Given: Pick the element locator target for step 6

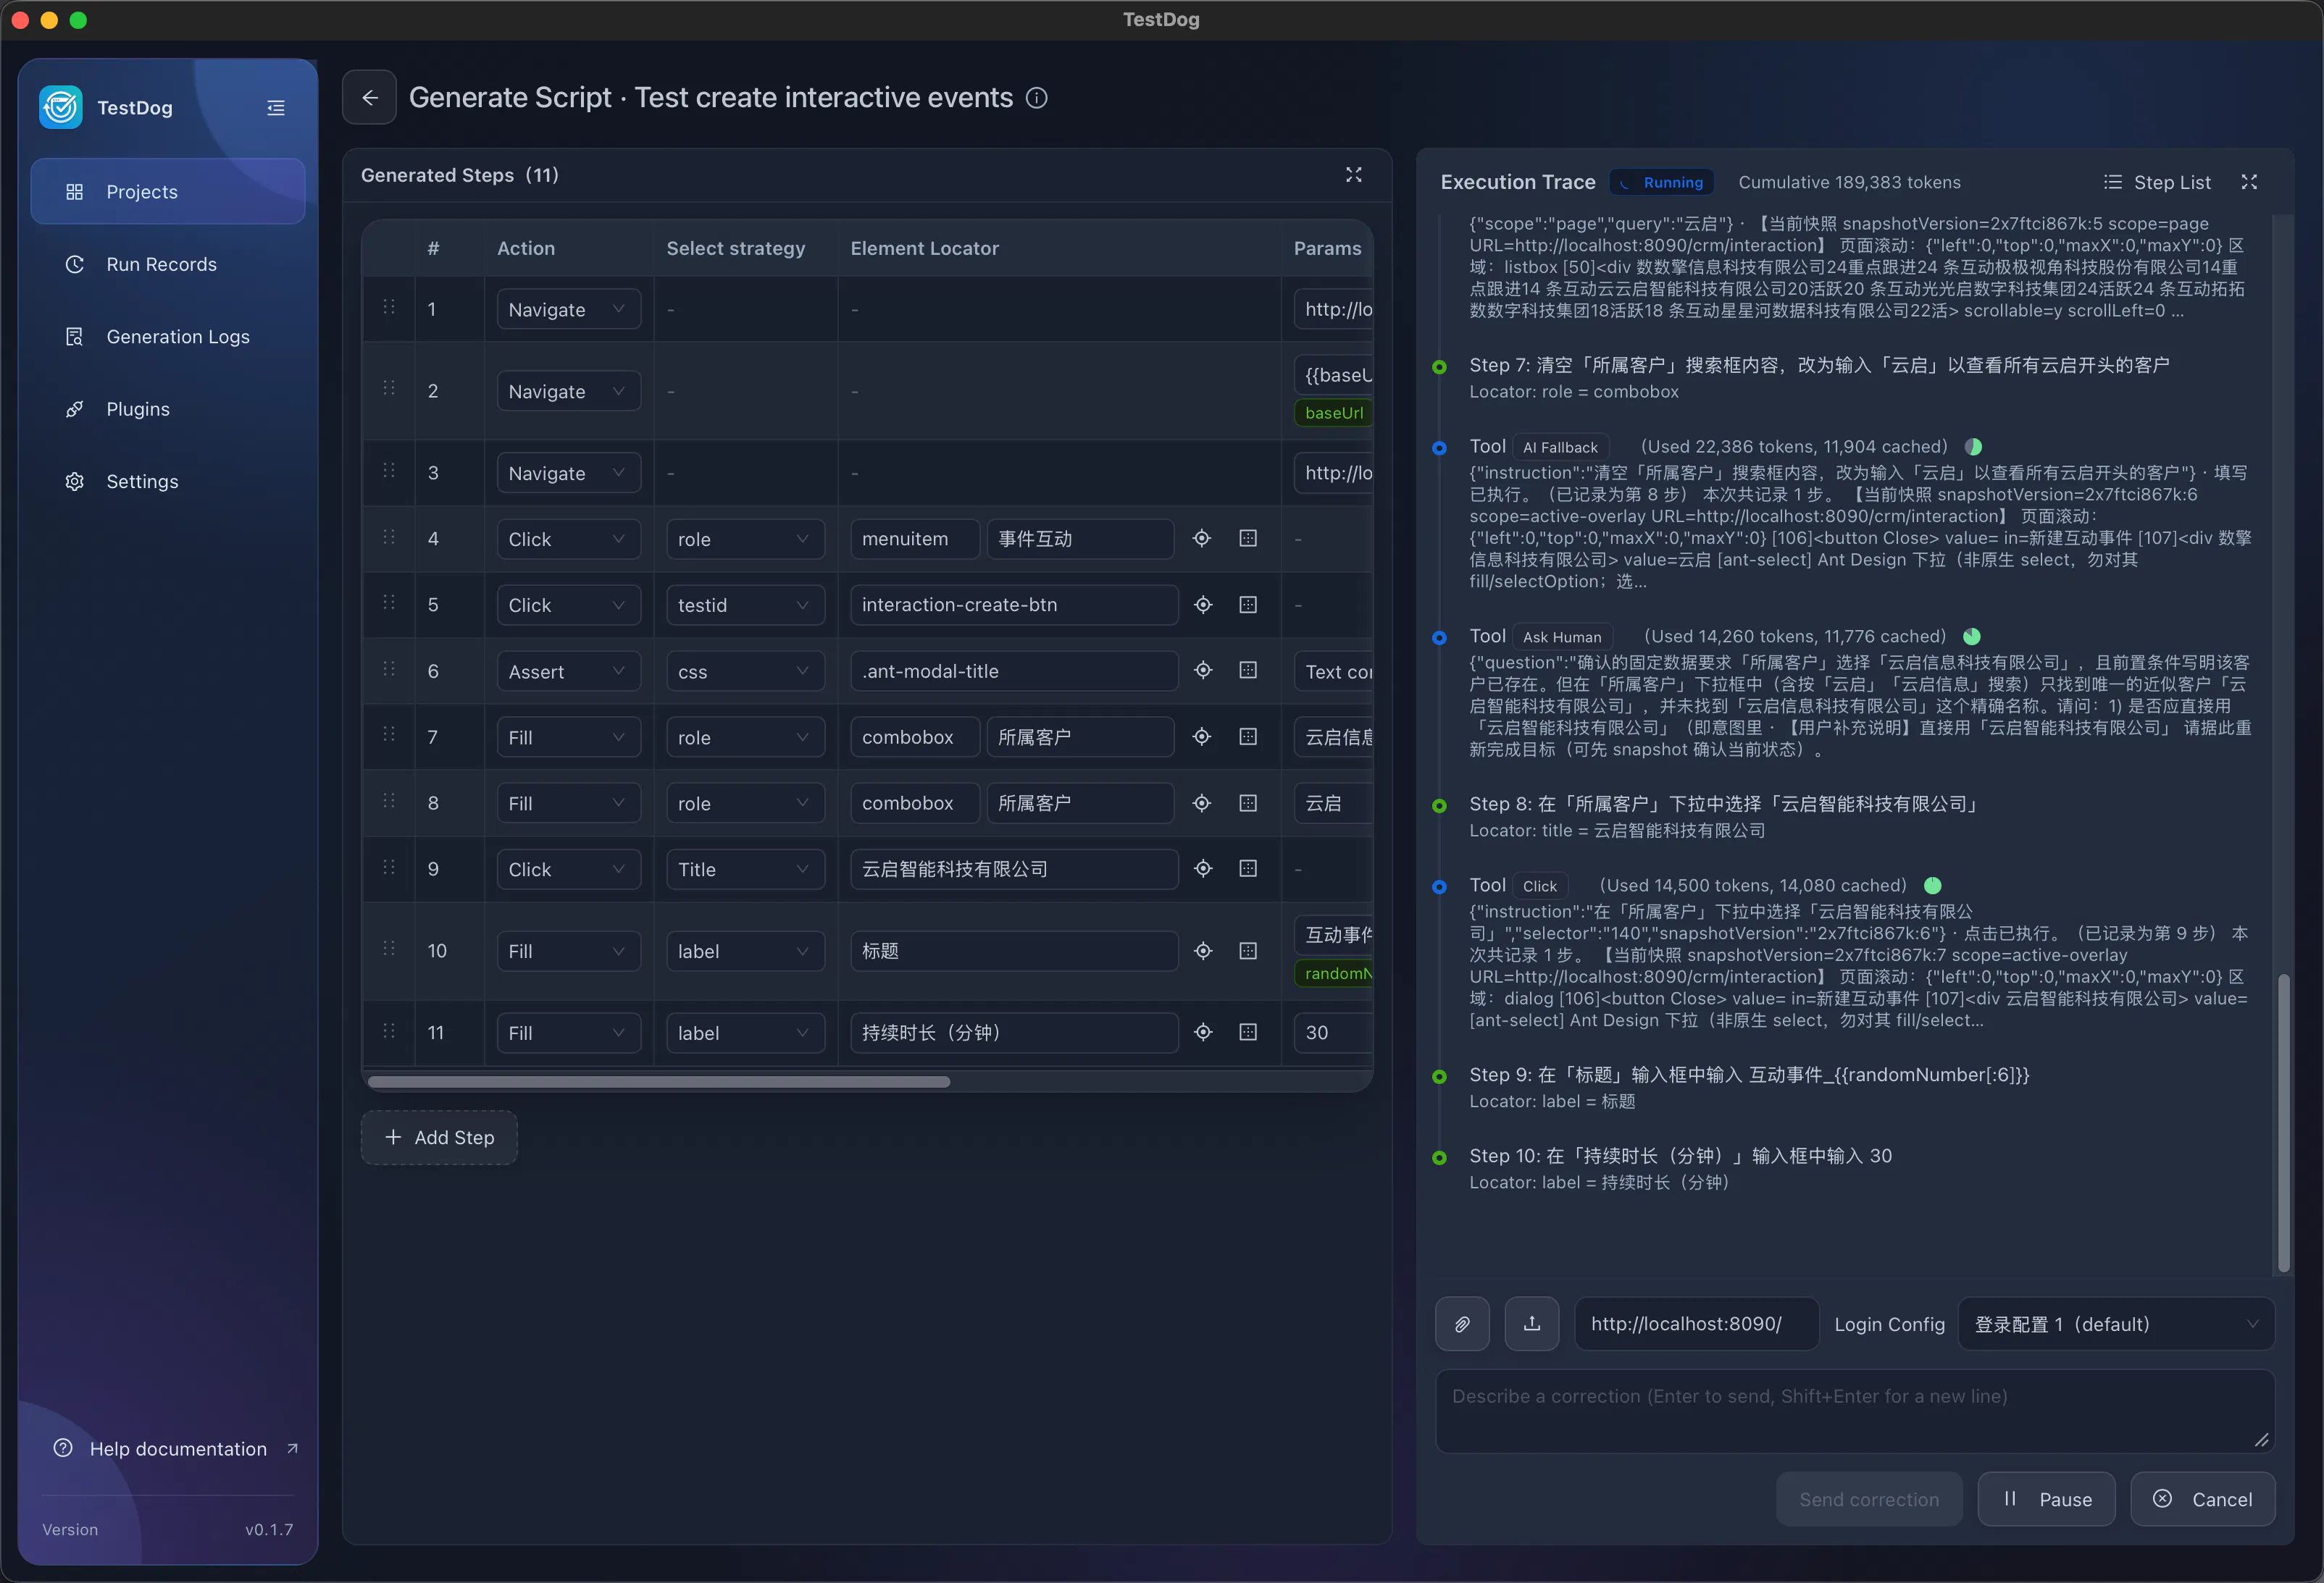Looking at the screenshot, I should click(1203, 671).
